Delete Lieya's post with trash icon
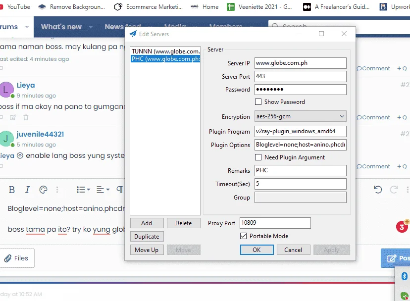 [26, 117]
